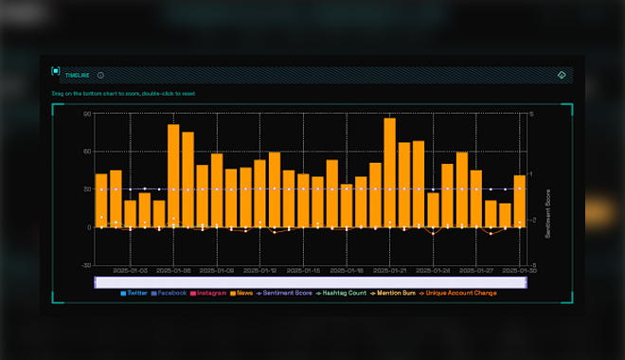The height and width of the screenshot is (360, 625).
Task: Select the tallest News bar near 2025-01-21
Action: [x=390, y=172]
